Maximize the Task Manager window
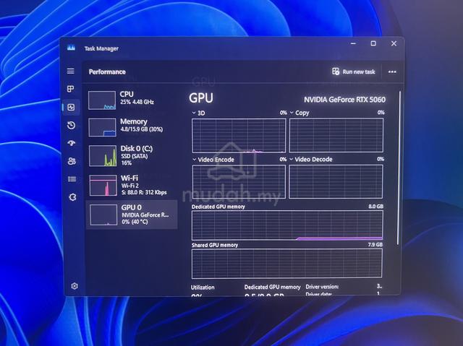Viewport: 463px width, 346px height. point(373,43)
